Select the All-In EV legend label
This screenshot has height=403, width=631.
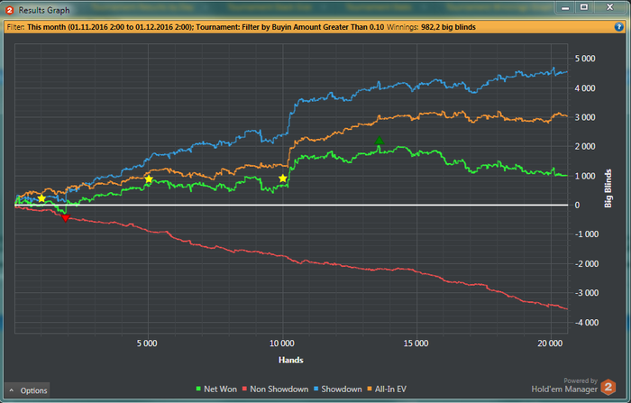pos(390,389)
